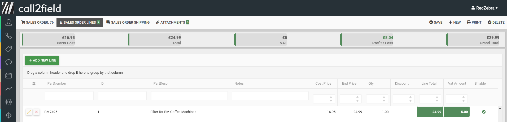The width and height of the screenshot is (507, 122).
Task: Open the contacts person icon in sidebar
Action: (8, 23)
